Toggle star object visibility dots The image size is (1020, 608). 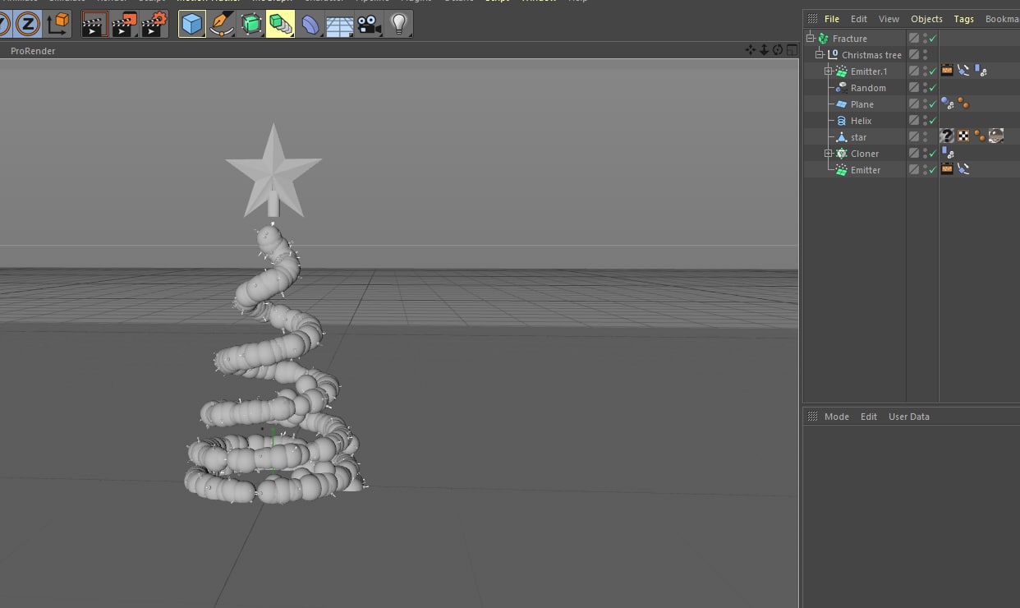coord(925,137)
